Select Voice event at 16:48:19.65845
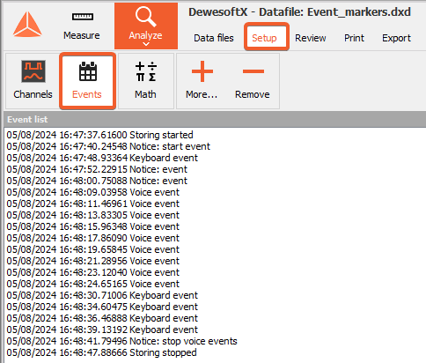This screenshot has height=363, width=426. coord(92,249)
